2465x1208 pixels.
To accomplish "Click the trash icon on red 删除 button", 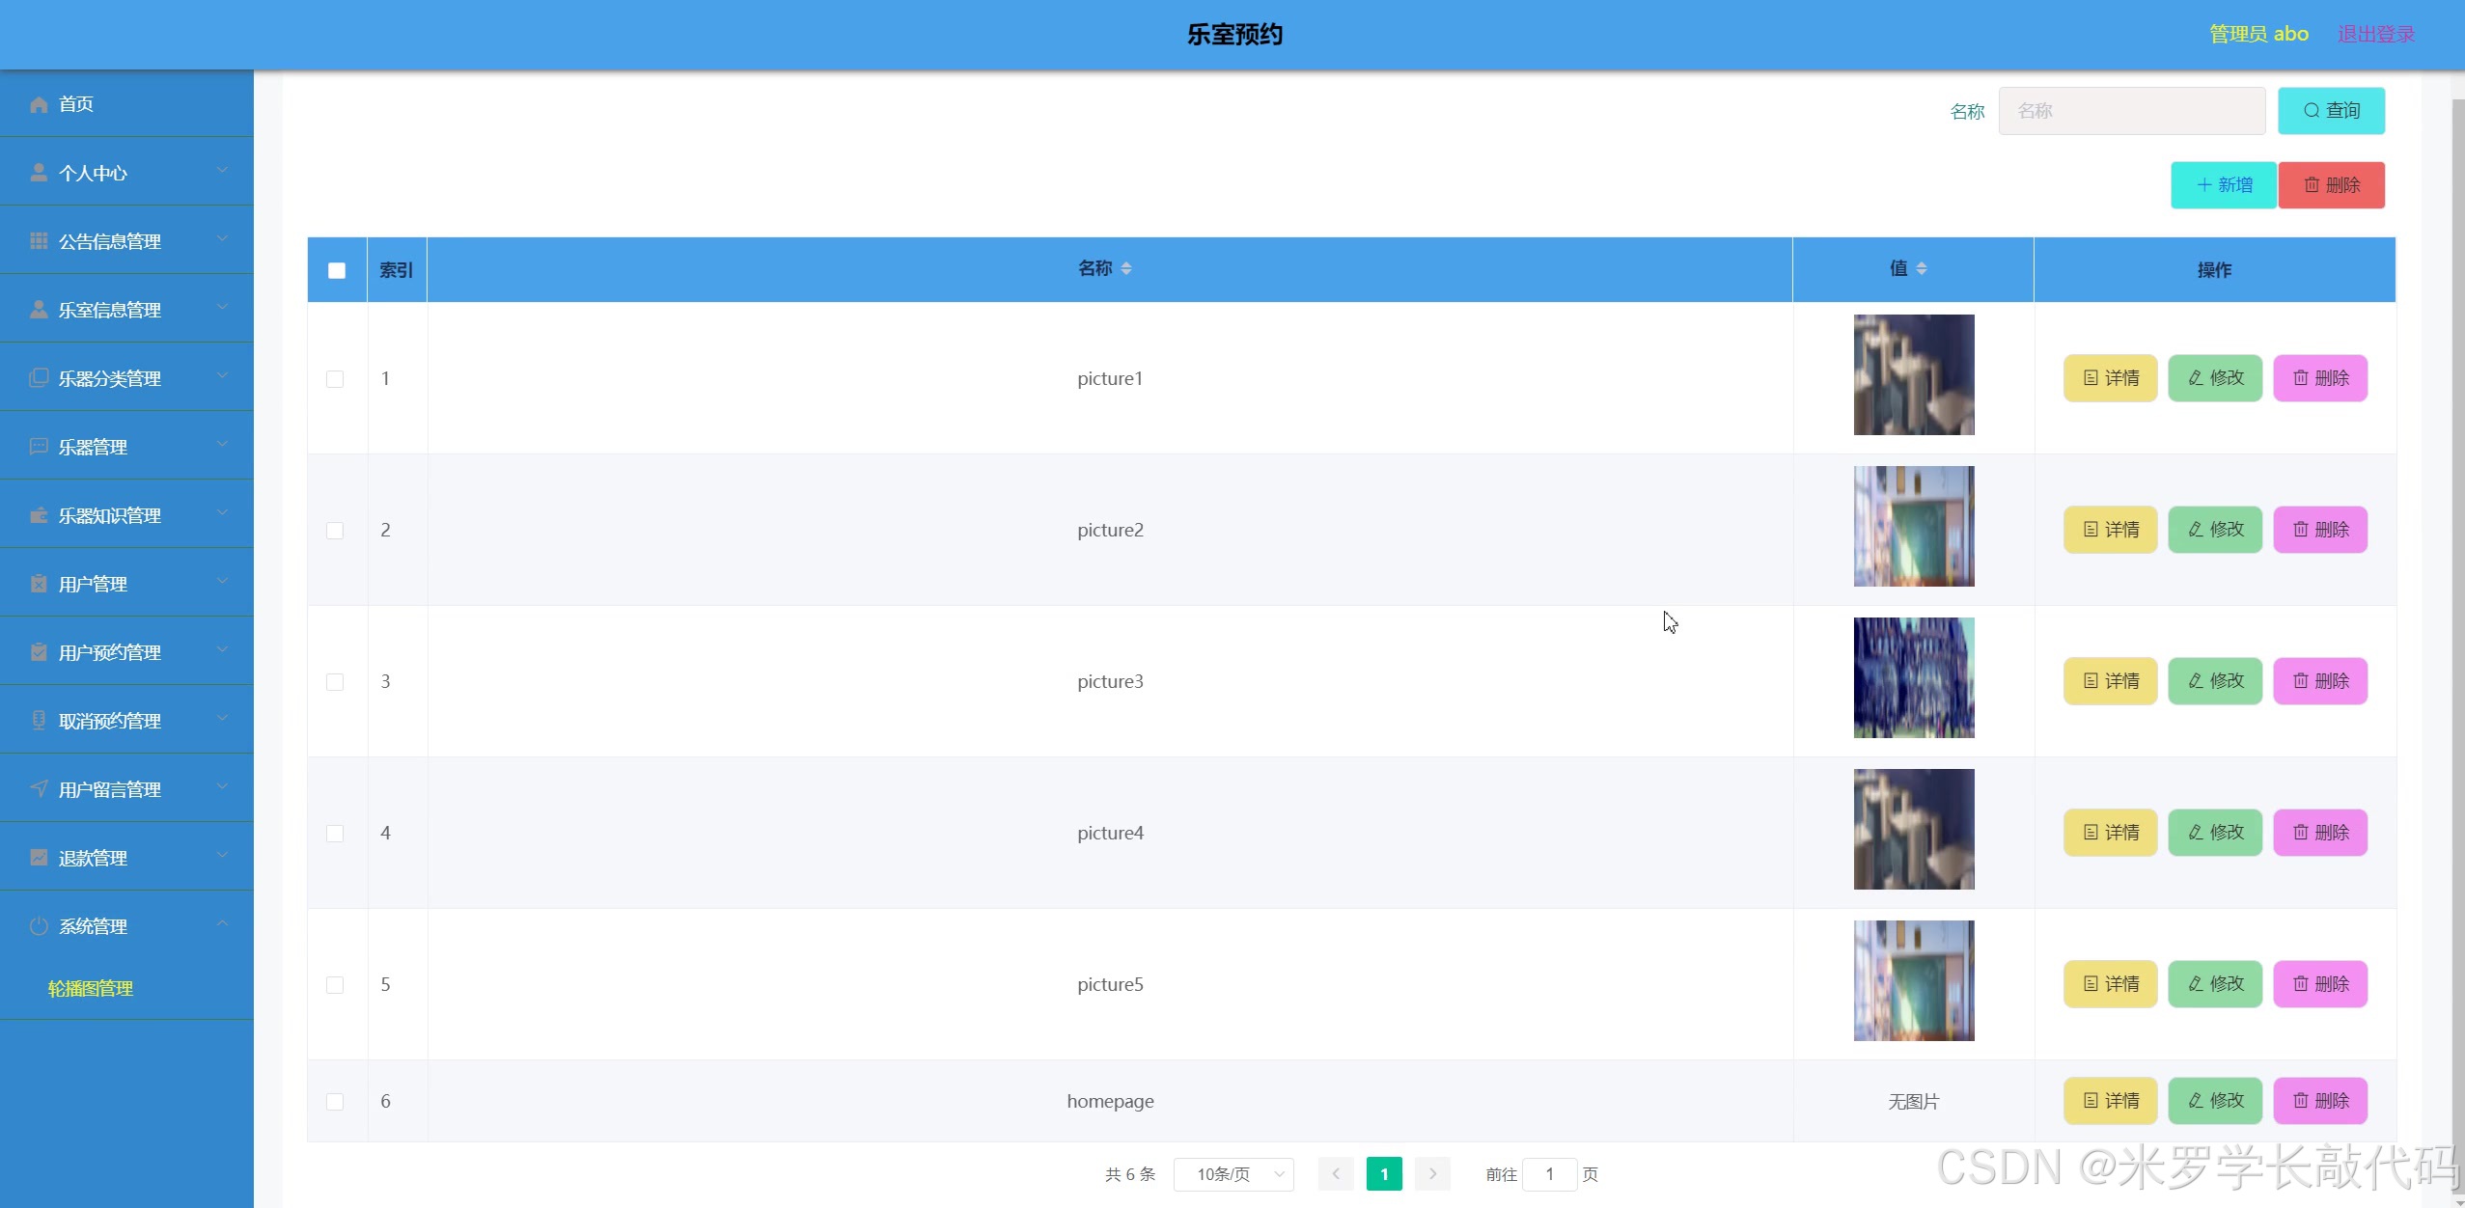I will pos(2312,185).
